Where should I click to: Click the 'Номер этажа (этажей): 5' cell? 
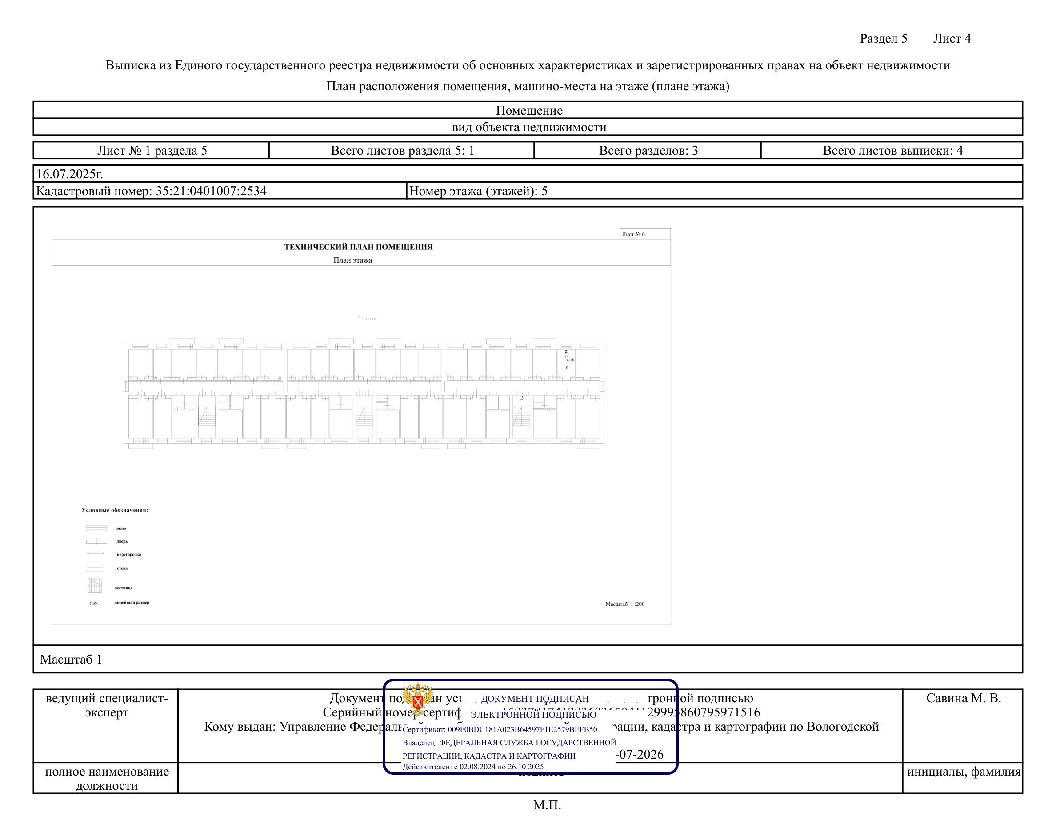tap(479, 191)
